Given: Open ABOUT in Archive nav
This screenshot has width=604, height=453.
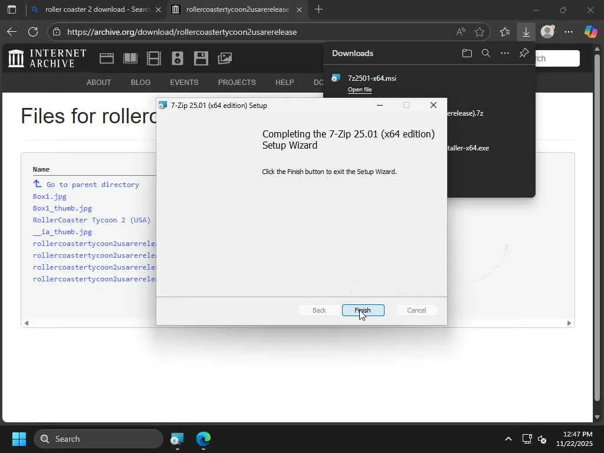Looking at the screenshot, I should tap(99, 83).
